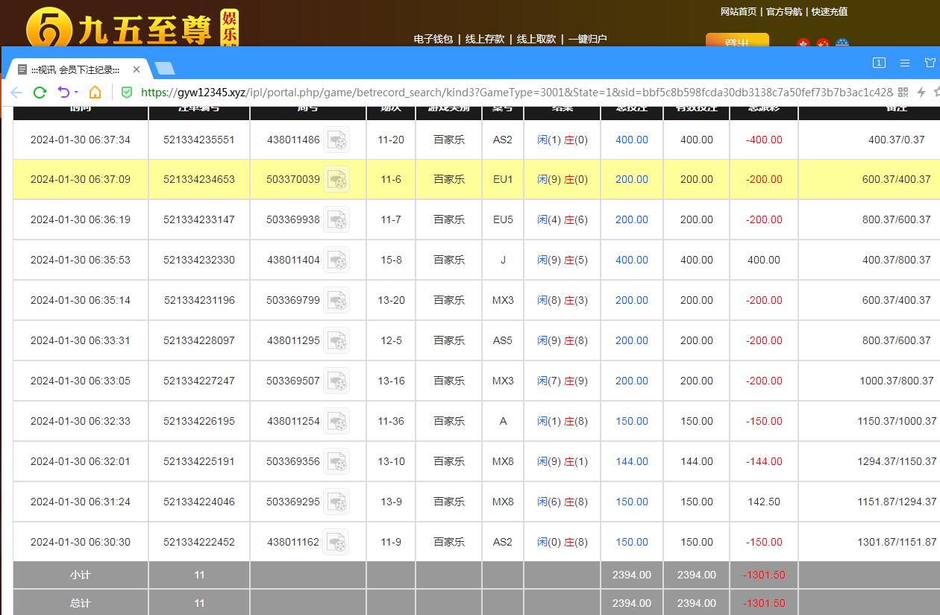
Task: Open the 快速充值 link
Action: coord(830,11)
